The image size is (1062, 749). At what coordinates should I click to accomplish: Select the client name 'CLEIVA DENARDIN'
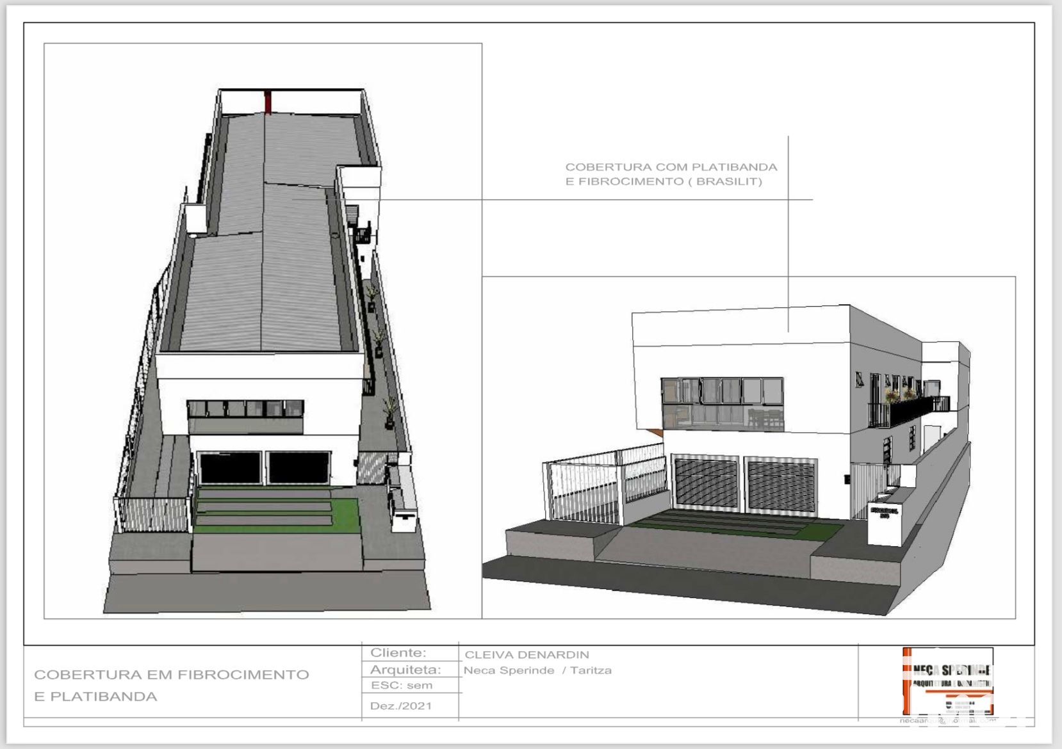(527, 655)
